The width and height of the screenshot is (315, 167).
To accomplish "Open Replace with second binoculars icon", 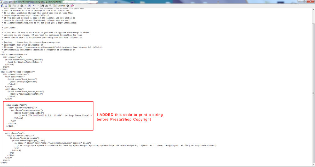I will click(x=46, y=6).
